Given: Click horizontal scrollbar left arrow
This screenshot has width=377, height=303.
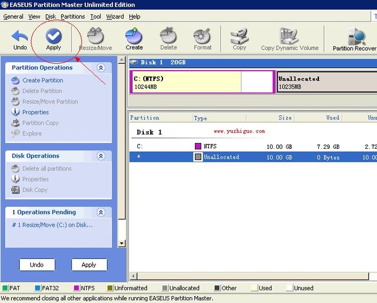Looking at the screenshot, I should [x=133, y=276].
